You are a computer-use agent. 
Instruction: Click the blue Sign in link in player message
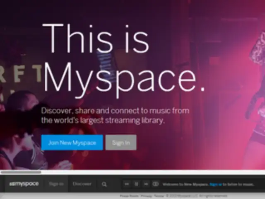pyautogui.click(x=215, y=184)
